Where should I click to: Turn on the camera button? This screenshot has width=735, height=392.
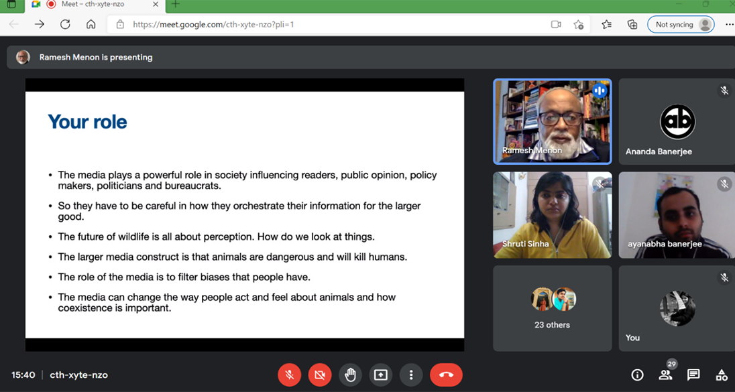click(x=320, y=375)
